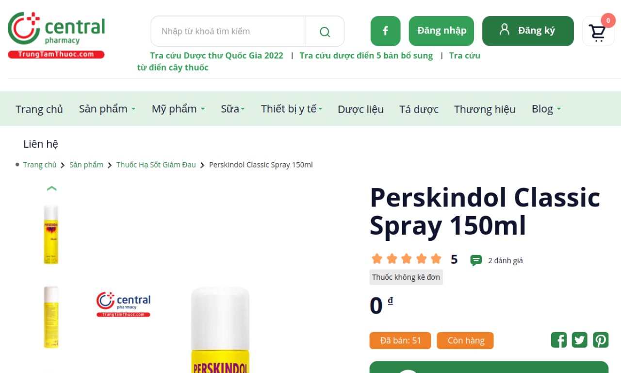The image size is (621, 373).
Task: Expand the Mỹ phẩm dropdown menu
Action: click(x=178, y=109)
